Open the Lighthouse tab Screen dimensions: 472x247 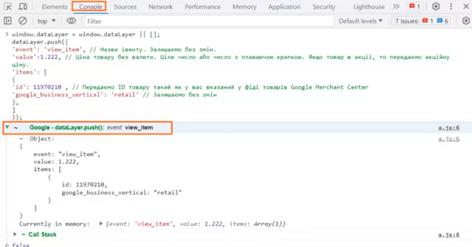click(x=369, y=7)
